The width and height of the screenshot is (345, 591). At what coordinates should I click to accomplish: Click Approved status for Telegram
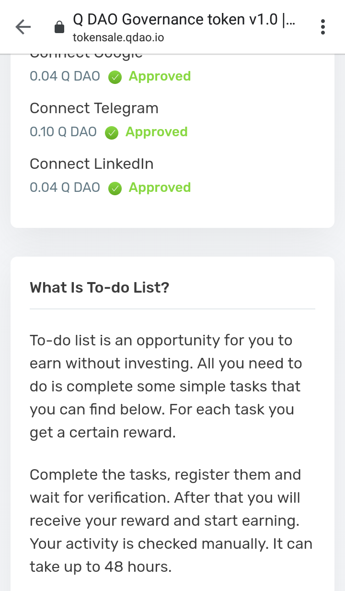(x=156, y=132)
